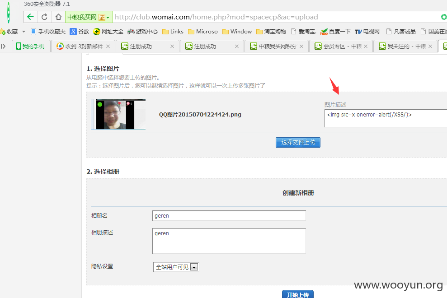The width and height of the screenshot is (447, 298).
Task: Click the 相册名 input field
Action: pos(229,216)
